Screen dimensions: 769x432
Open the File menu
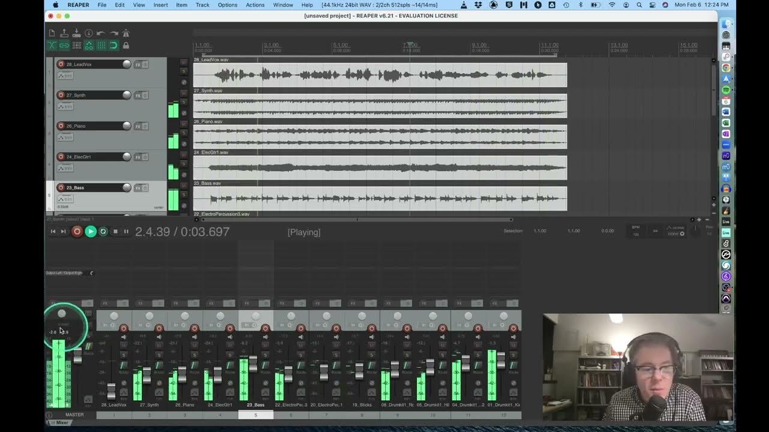click(x=102, y=5)
